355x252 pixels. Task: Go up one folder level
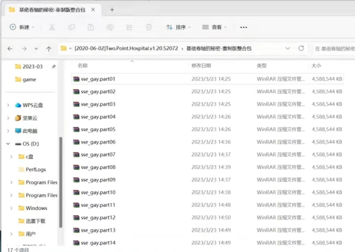[x=49, y=49]
